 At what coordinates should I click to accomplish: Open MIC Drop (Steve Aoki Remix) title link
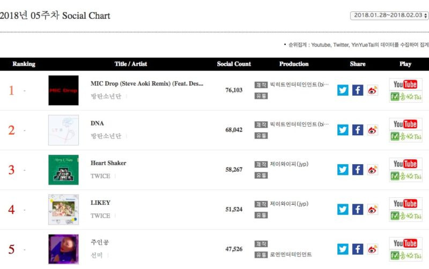(147, 84)
